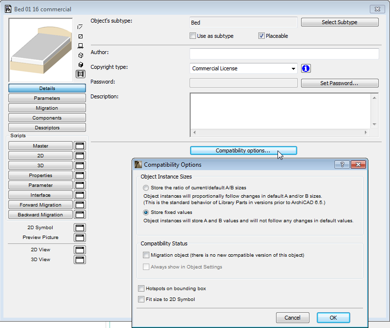Check the Migration object checkbox
390x328 pixels.
[146, 255]
